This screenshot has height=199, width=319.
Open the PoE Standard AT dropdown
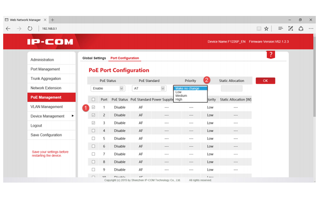tap(149, 88)
